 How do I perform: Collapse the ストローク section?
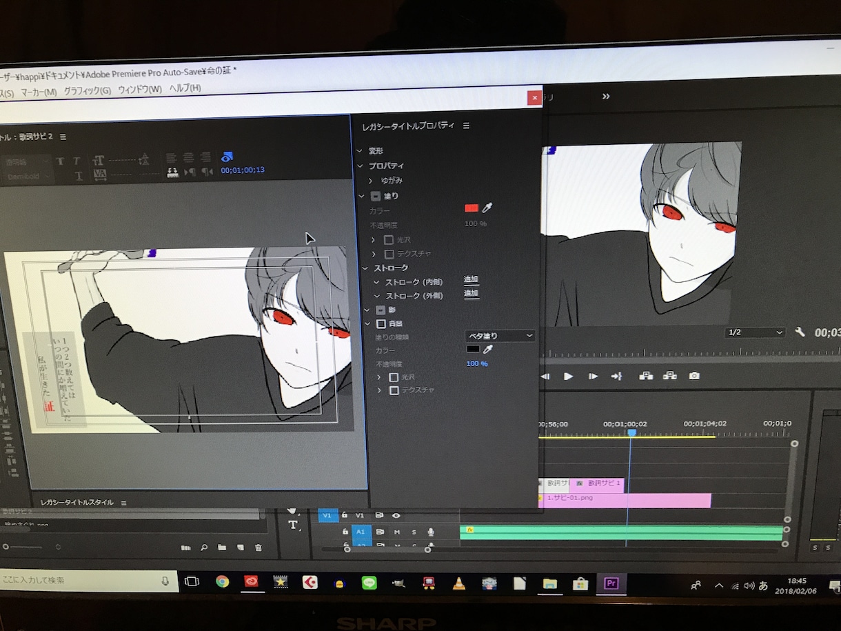coord(365,268)
